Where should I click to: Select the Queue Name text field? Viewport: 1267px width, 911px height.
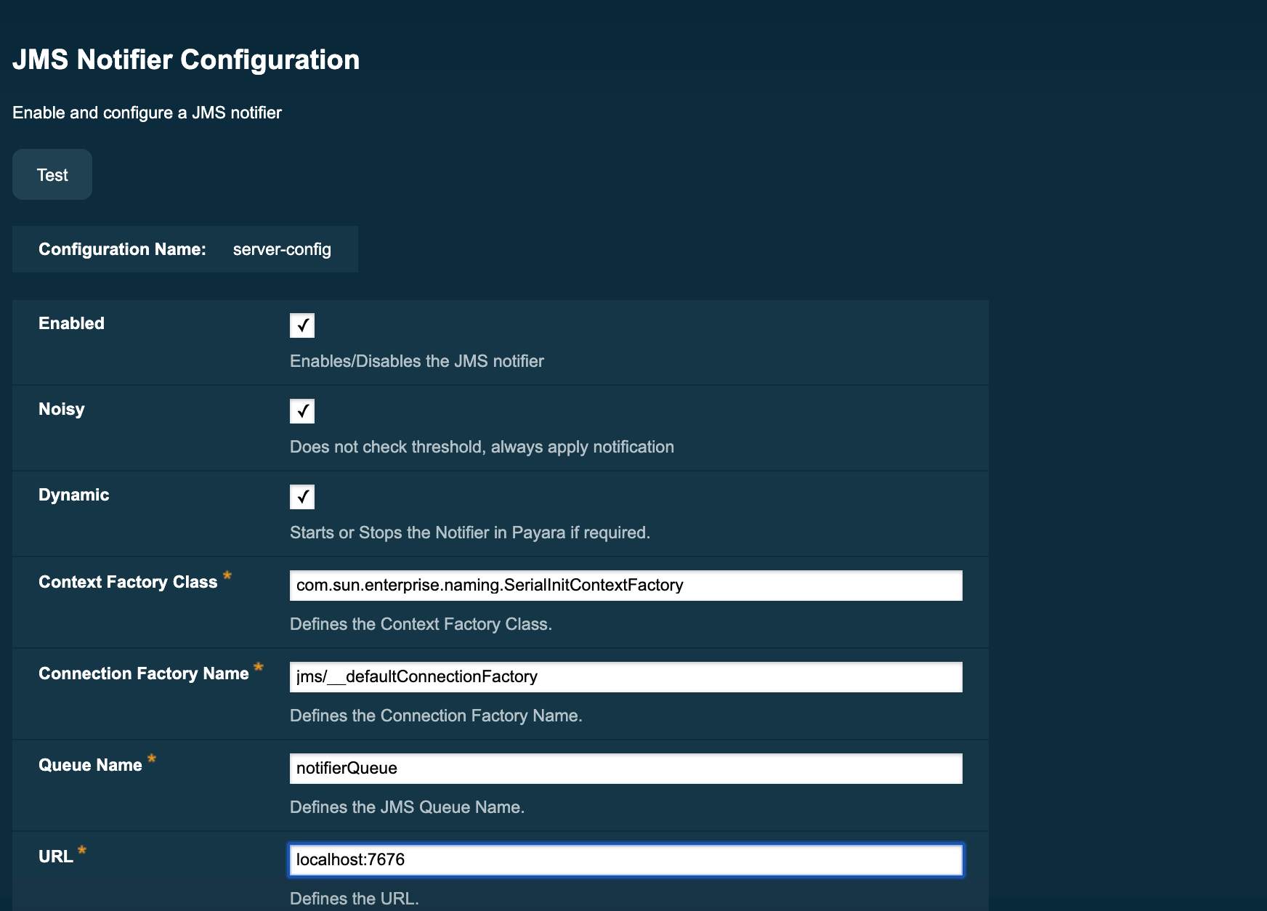coord(626,768)
